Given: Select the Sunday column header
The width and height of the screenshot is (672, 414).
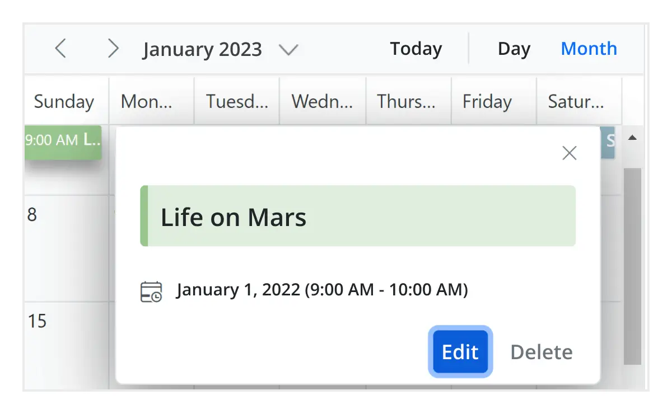Looking at the screenshot, I should pos(64,101).
